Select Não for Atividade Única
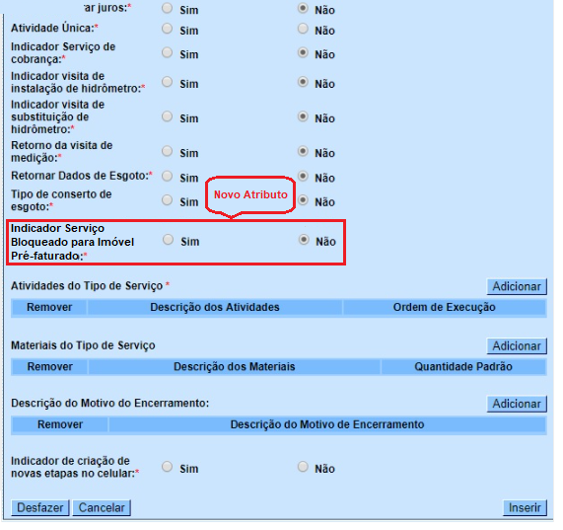 pyautogui.click(x=303, y=29)
